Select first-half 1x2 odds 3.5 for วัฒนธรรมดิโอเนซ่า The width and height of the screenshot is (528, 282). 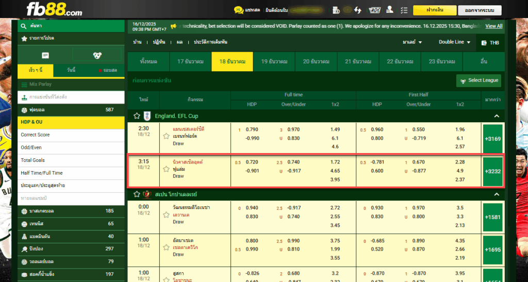coord(460,208)
